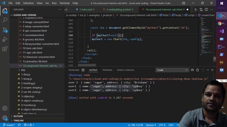Change indentation via Spaces: 4
Screen dimensions: 227x127
click(151, 125)
